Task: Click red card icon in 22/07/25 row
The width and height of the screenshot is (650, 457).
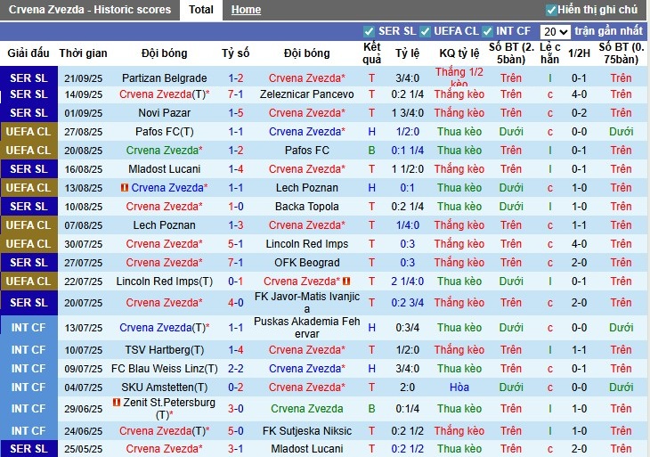Action: (345, 282)
